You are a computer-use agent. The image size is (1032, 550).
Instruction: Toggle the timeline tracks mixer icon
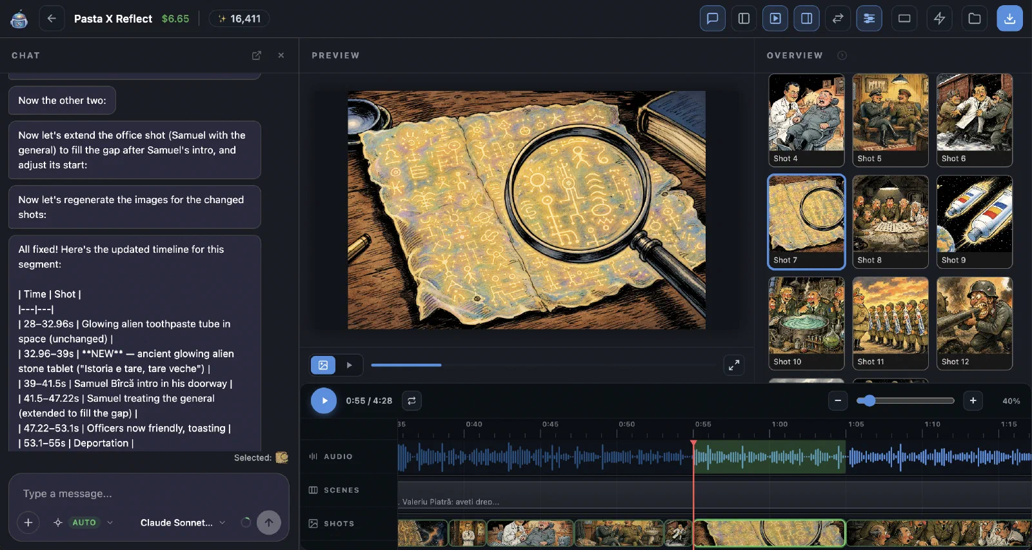[x=869, y=19]
